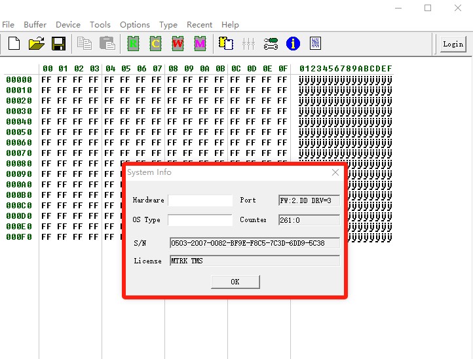Click the magenta M chip icon
Screen dimensions: 473x359
(x=200, y=44)
